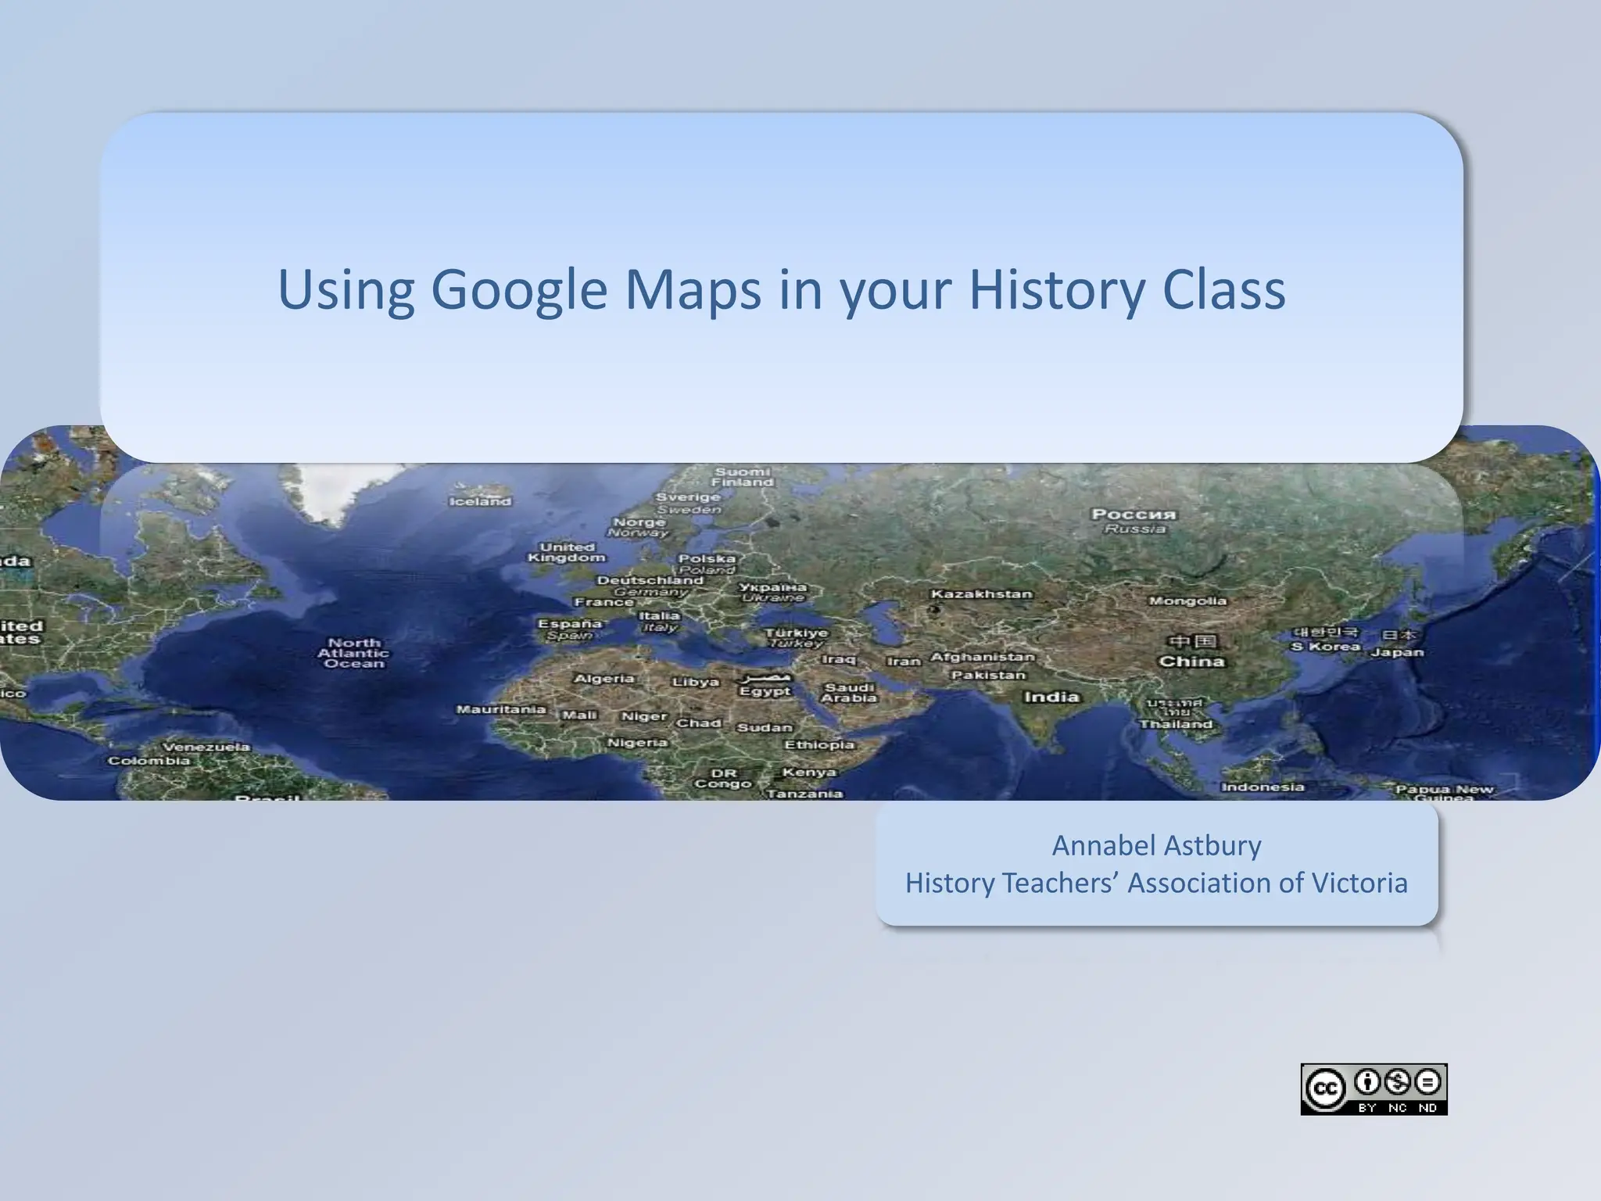
Task: Click the NC text on license badge
Action: tap(1398, 1108)
